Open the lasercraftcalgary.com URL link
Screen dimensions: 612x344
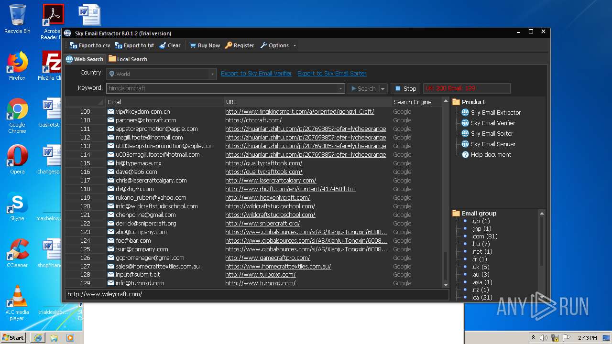coord(271,180)
